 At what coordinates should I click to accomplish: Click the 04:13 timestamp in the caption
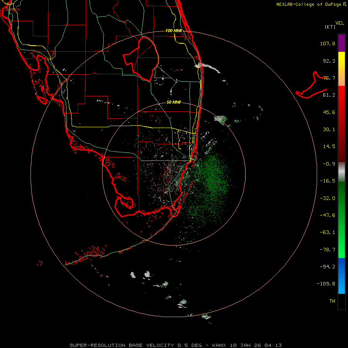click(x=273, y=345)
